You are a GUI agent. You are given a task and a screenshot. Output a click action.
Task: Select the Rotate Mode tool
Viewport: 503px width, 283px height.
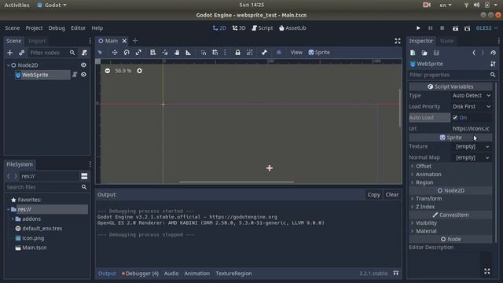pyautogui.click(x=127, y=53)
